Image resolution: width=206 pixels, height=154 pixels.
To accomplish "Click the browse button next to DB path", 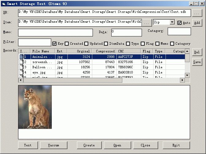I will point(197,13).
